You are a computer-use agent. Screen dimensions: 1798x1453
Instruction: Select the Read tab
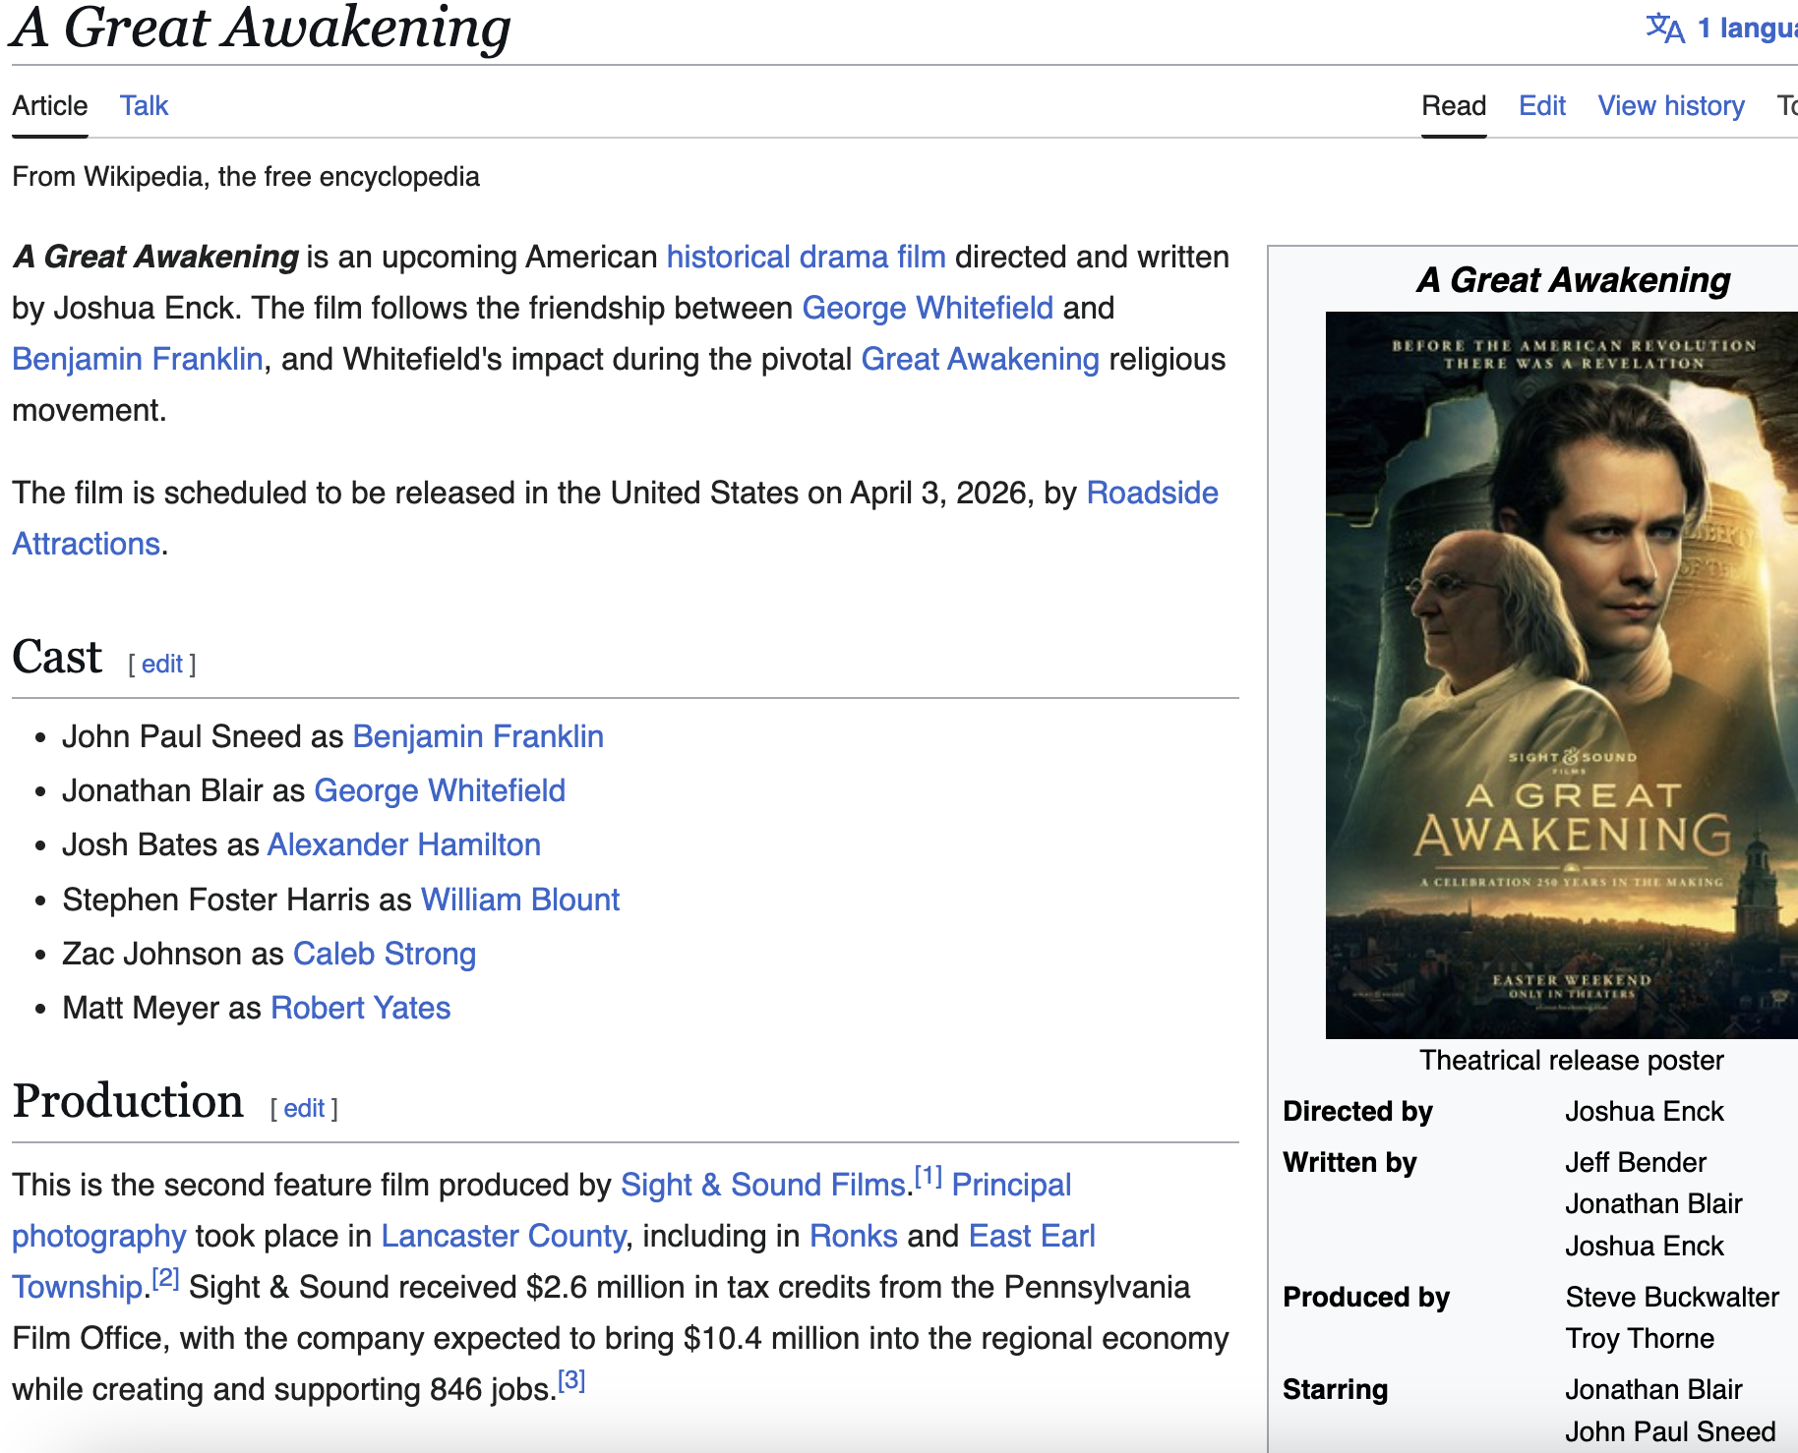[1453, 105]
